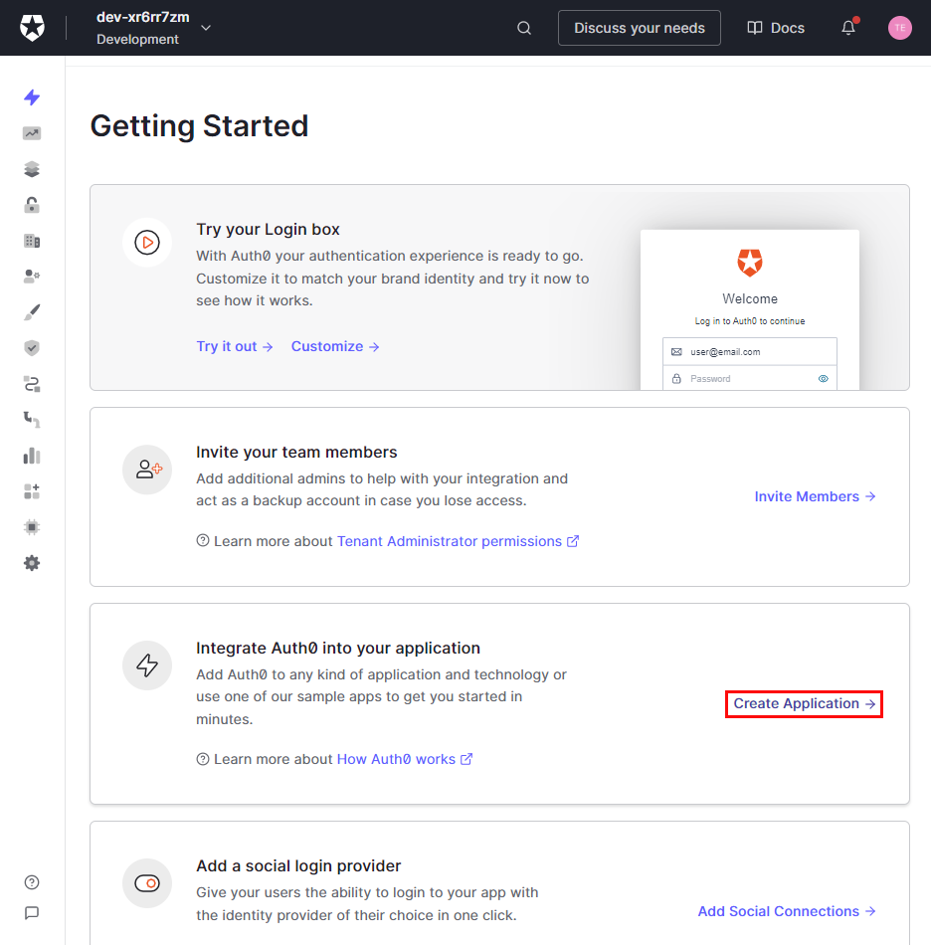The height and width of the screenshot is (945, 931).
Task: Open Organizations building sidebar icon
Action: point(32,241)
